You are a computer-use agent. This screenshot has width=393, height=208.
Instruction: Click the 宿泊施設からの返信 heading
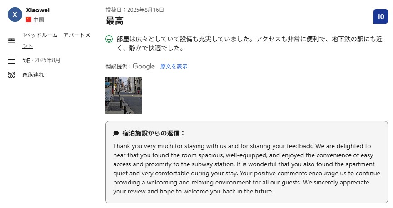click(x=154, y=133)
